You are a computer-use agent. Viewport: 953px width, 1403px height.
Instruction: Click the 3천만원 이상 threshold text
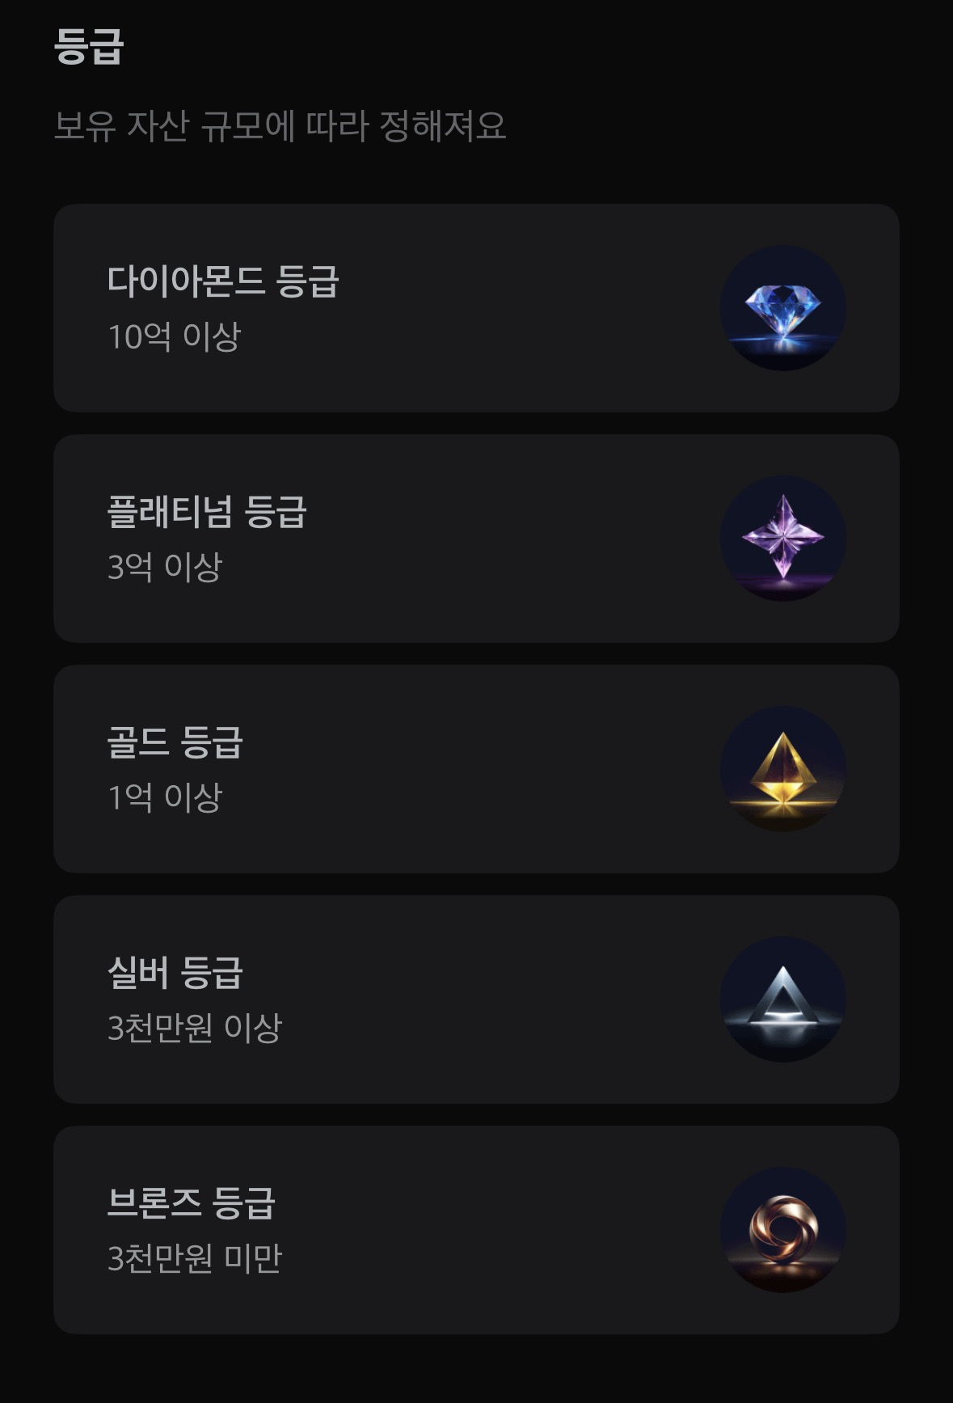[x=194, y=1028]
